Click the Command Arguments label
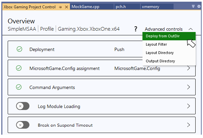 coord(52,87)
